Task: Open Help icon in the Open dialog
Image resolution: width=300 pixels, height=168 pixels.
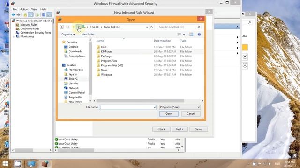Action: (199, 34)
